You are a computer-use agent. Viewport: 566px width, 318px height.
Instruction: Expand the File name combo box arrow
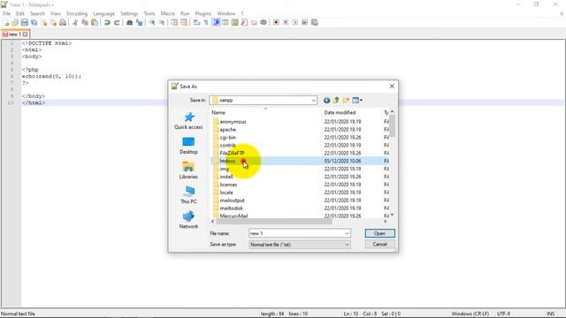tap(347, 233)
